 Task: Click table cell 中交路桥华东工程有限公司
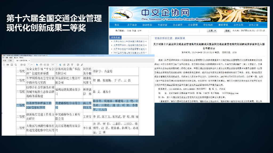69,117
